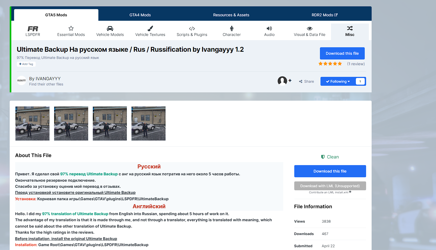Click the Scripts & Plugins code icon
This screenshot has width=436, height=250.
(x=192, y=28)
